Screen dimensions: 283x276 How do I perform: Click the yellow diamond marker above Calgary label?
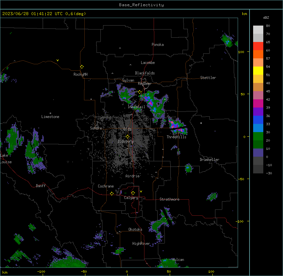[133, 193]
